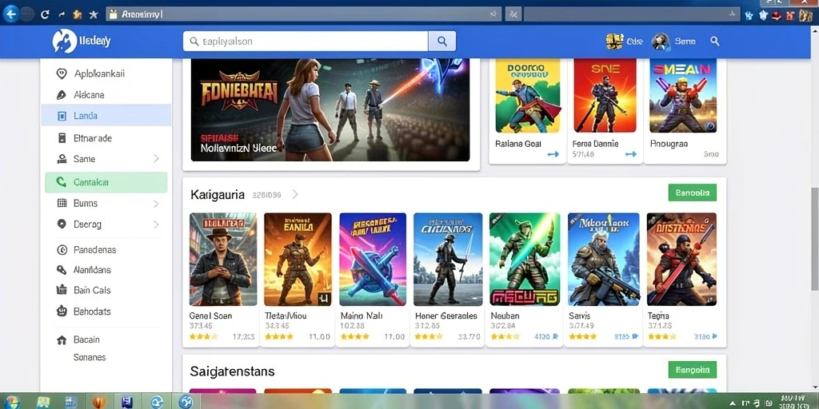This screenshot has height=409, width=819.
Task: Click the arrow on the 'Ratlana Goal' card
Action: (x=553, y=154)
